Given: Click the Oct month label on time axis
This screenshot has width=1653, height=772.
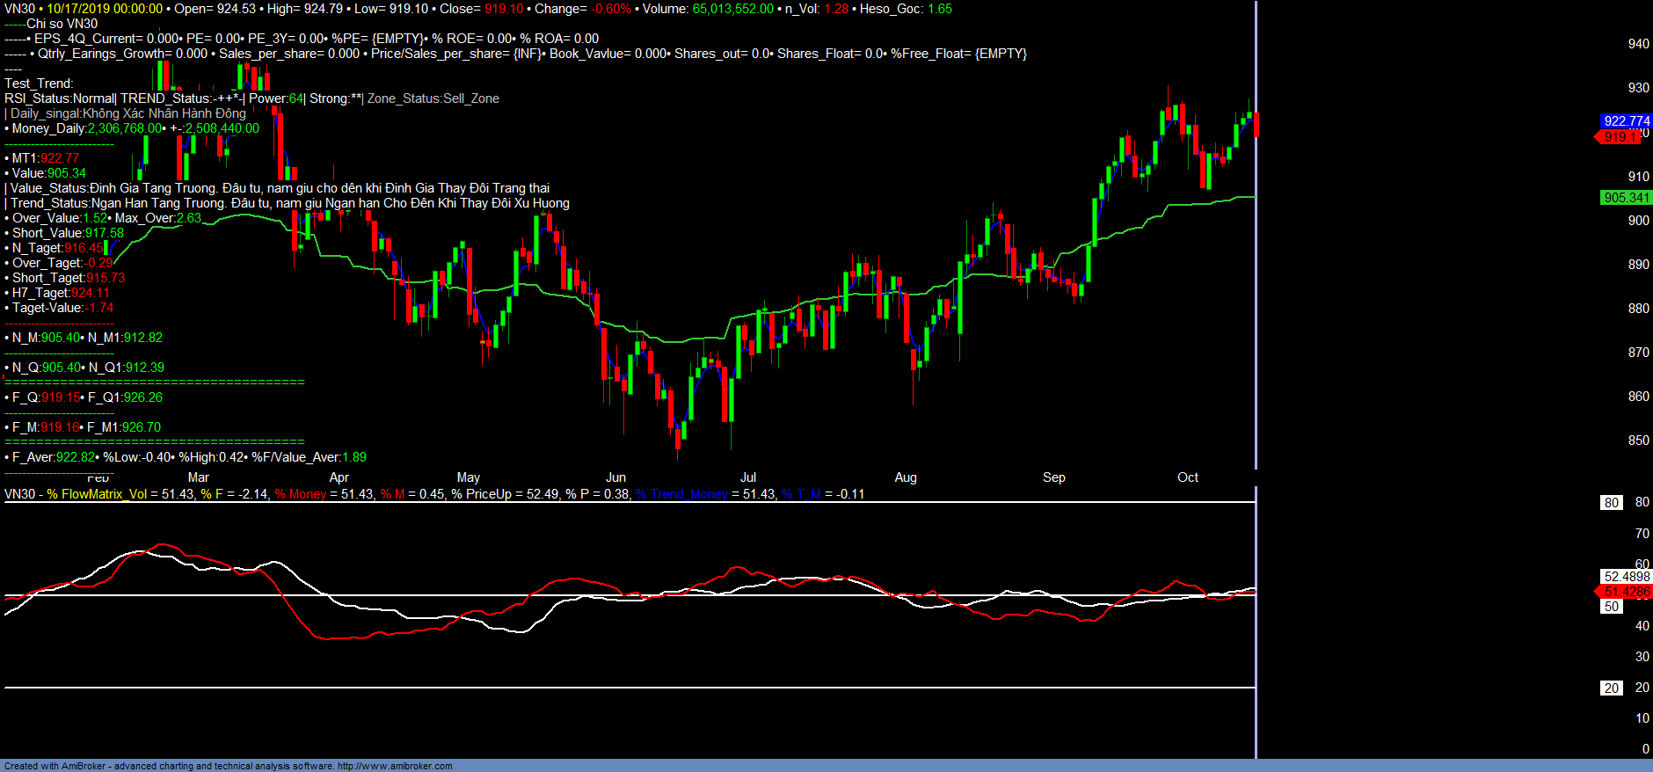Looking at the screenshot, I should point(1187,477).
